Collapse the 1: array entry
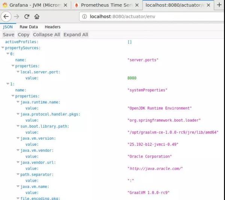The image size is (225, 200). (x=8, y=84)
